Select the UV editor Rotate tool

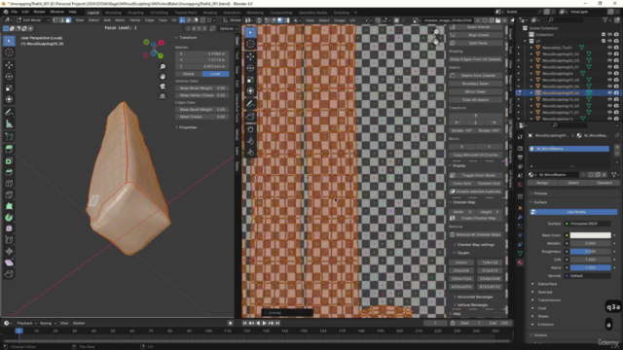pyautogui.click(x=250, y=68)
